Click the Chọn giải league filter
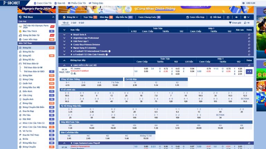 [x=235, y=23]
